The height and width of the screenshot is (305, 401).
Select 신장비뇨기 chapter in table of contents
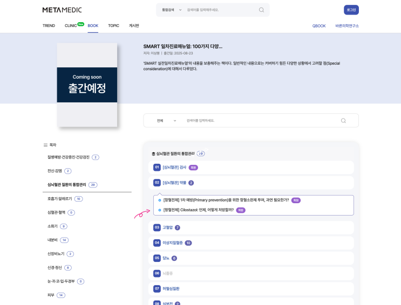coord(56,254)
